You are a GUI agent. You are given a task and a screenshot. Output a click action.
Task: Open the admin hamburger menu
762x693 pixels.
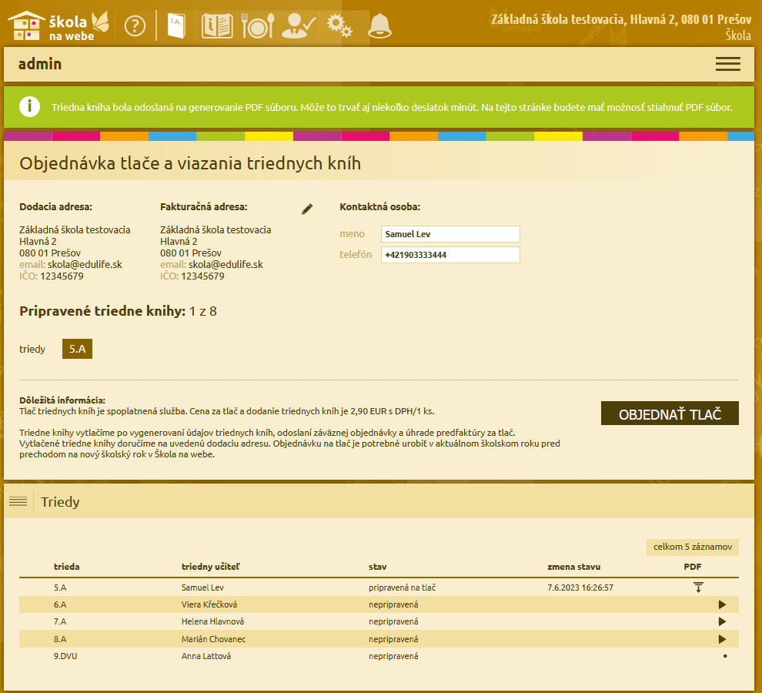coord(727,64)
